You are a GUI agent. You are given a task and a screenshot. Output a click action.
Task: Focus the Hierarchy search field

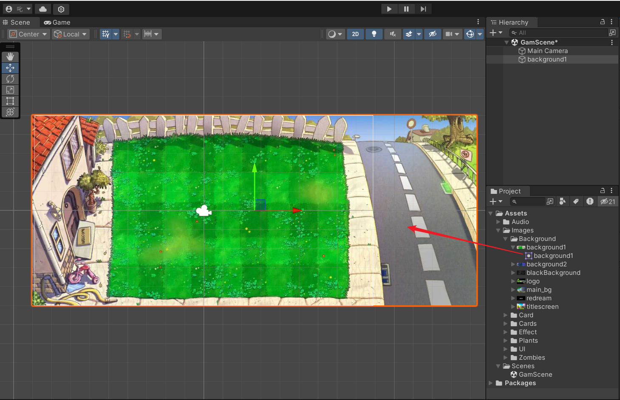[x=558, y=33]
